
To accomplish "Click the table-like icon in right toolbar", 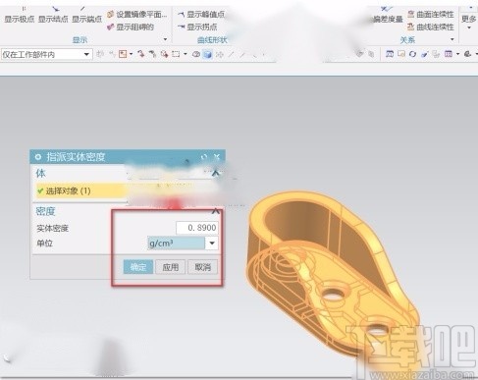I will click(x=449, y=54).
